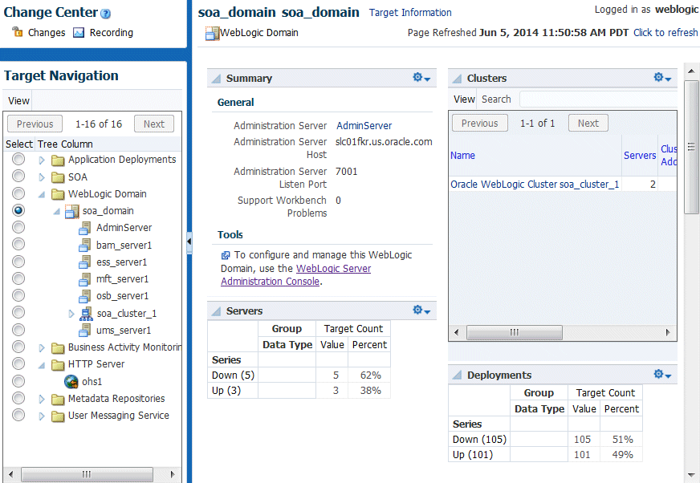Open Deployments panel gear menu

(x=662, y=375)
